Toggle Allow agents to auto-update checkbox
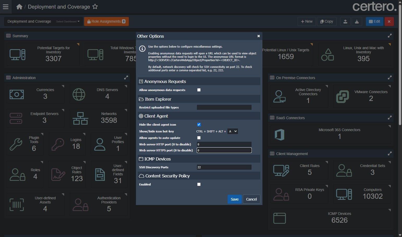This screenshot has width=402, height=237. (199, 138)
